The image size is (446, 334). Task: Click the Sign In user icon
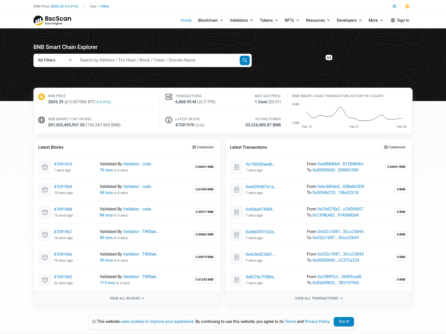click(393, 20)
